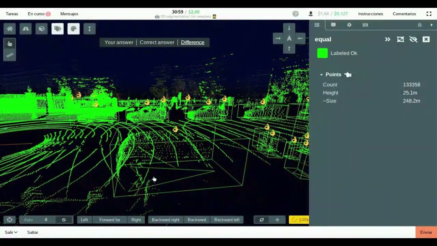Click the focus frame icon beside equal

pyautogui.click(x=400, y=39)
